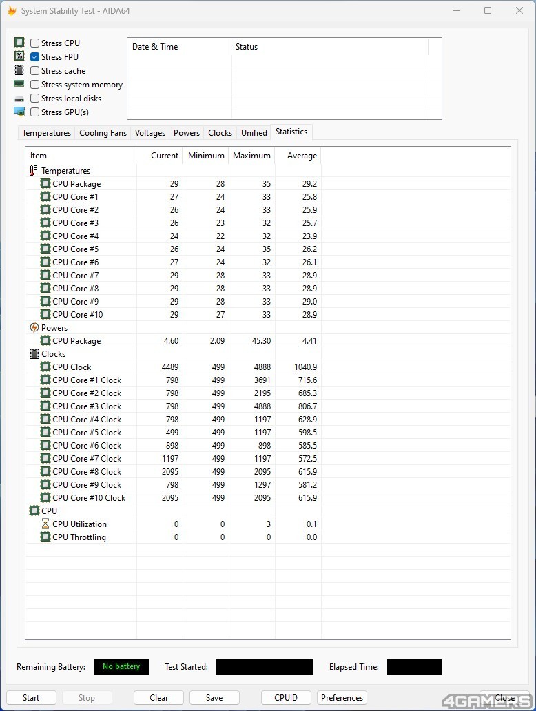The height and width of the screenshot is (711, 536).
Task: Click the icon next to CPU Core #1 temperature
Action: pos(45,196)
